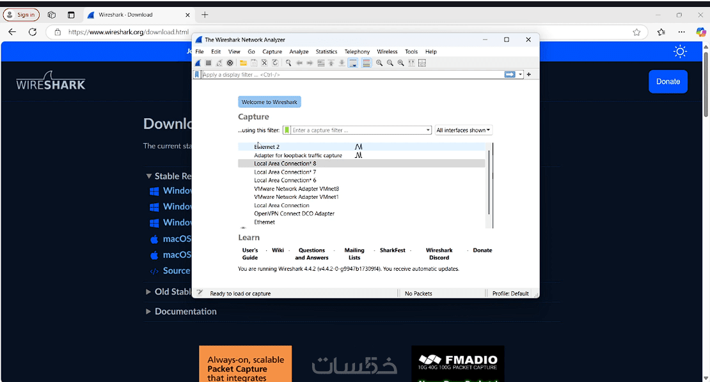Image resolution: width=710 pixels, height=382 pixels.
Task: Toggle website light/dark theme sun icon
Action: point(680,52)
